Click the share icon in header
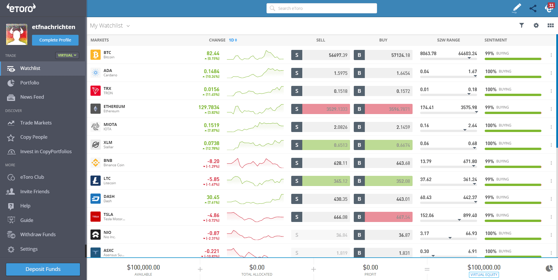 (533, 8)
